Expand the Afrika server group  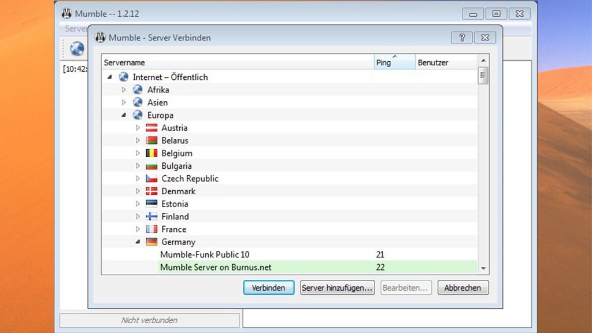point(124,90)
